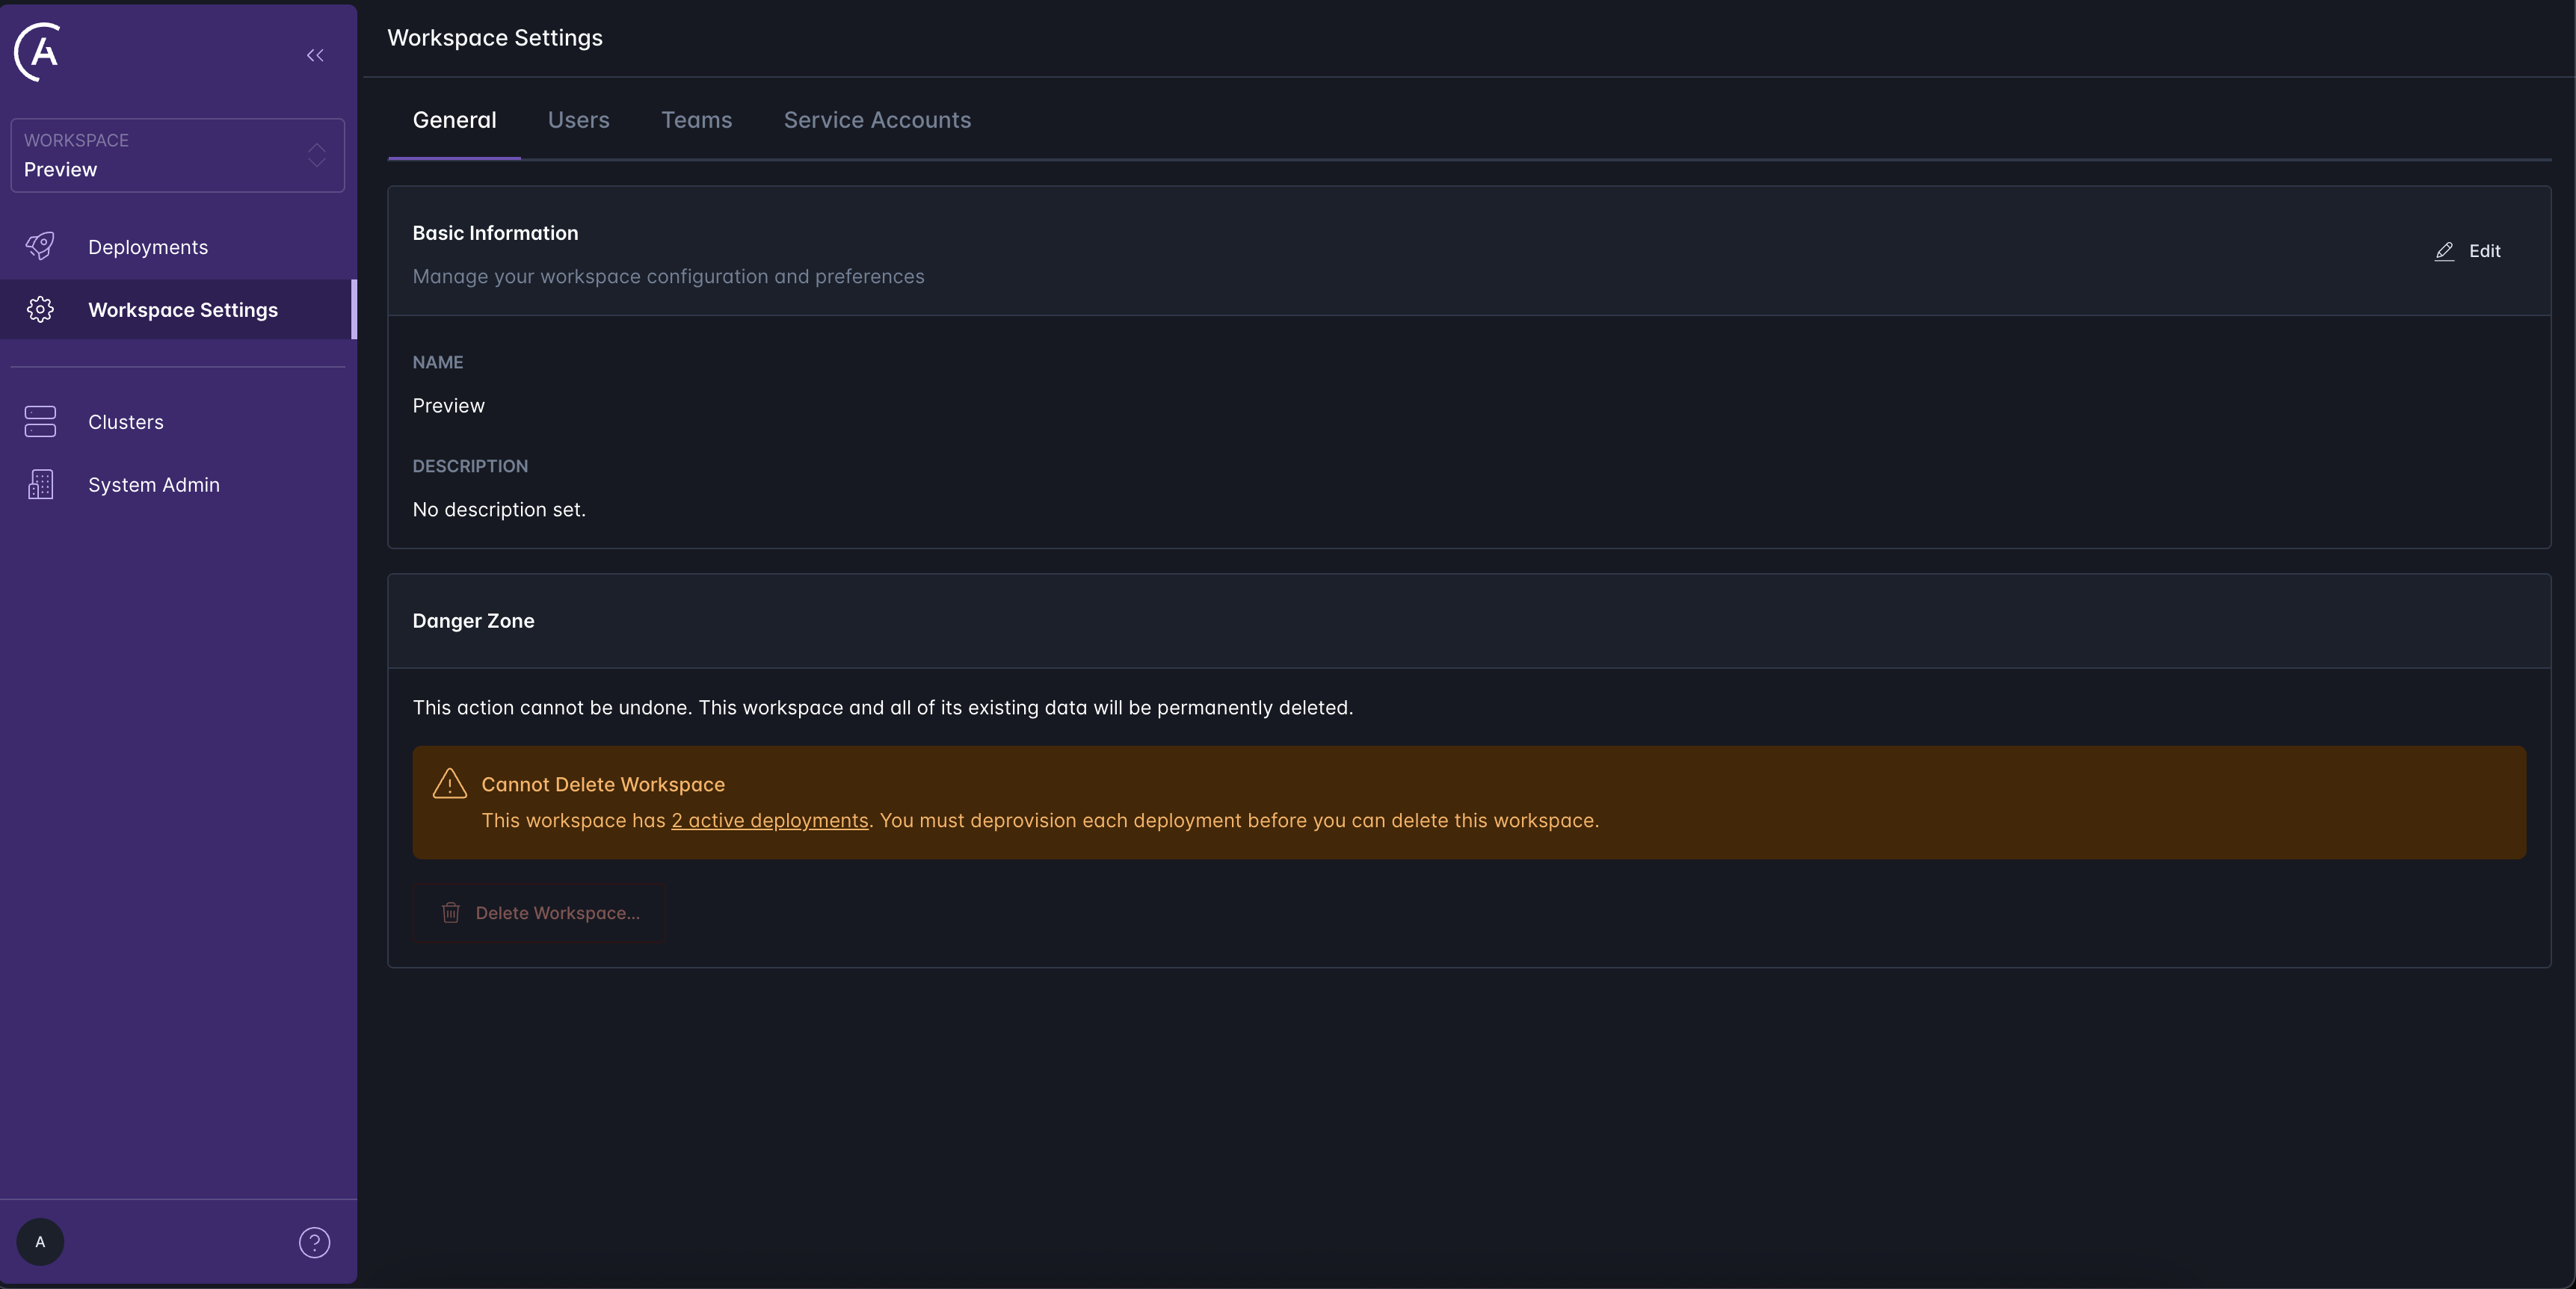Screen dimensions: 2576x1289
Task: Open the Service Accounts tab
Action: [877, 120]
